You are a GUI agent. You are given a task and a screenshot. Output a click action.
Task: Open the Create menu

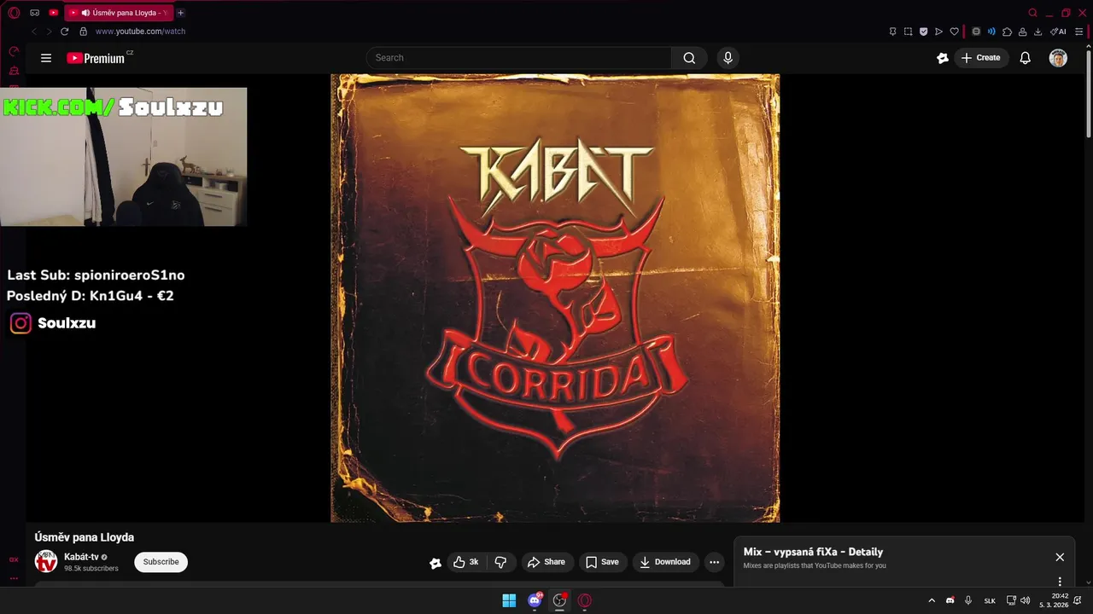pyautogui.click(x=981, y=58)
